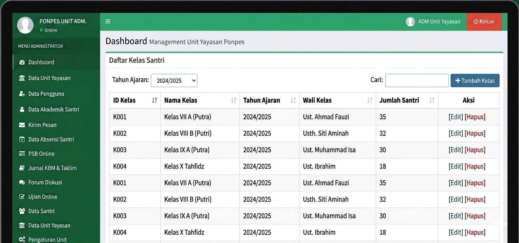
Task: Toggle the hamburger sidebar menu icon
Action: [x=108, y=21]
